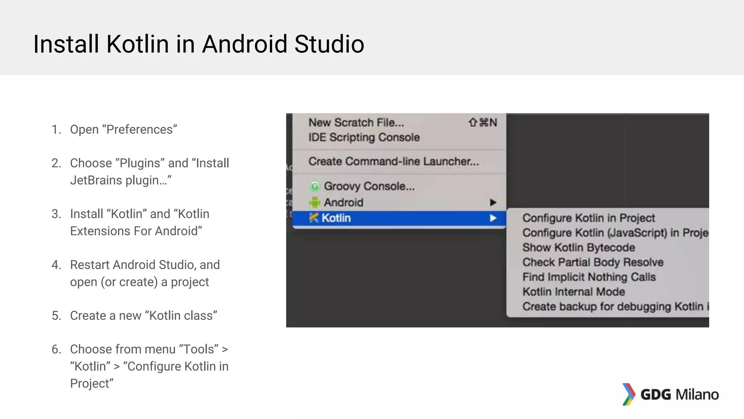Image resolution: width=744 pixels, height=419 pixels.
Task: Expand the Android submenu arrow
Action: (x=493, y=202)
